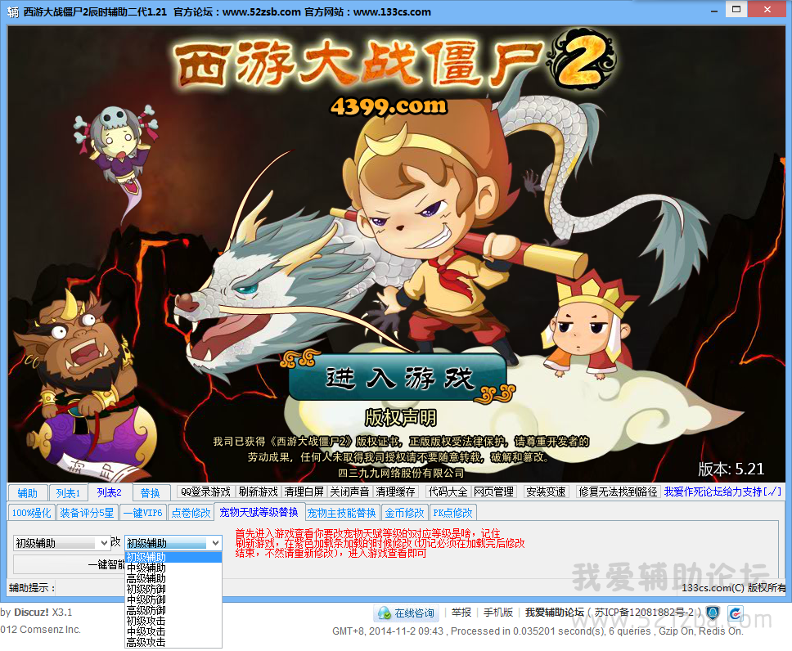Select 初级辅助 in the dropdown list
Screen dimensions: 792x651
(x=173, y=557)
